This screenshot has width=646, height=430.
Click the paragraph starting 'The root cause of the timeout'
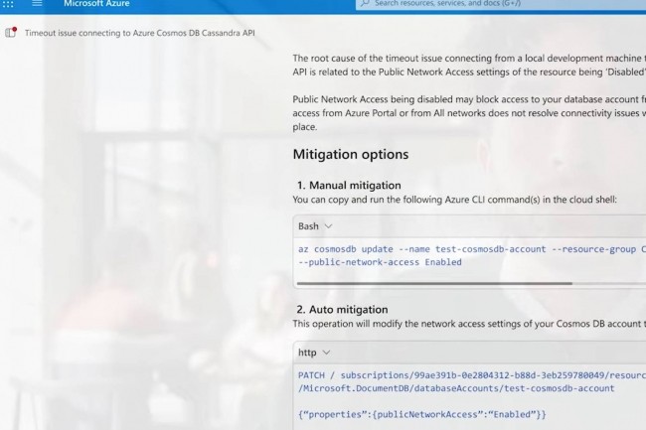[469, 65]
